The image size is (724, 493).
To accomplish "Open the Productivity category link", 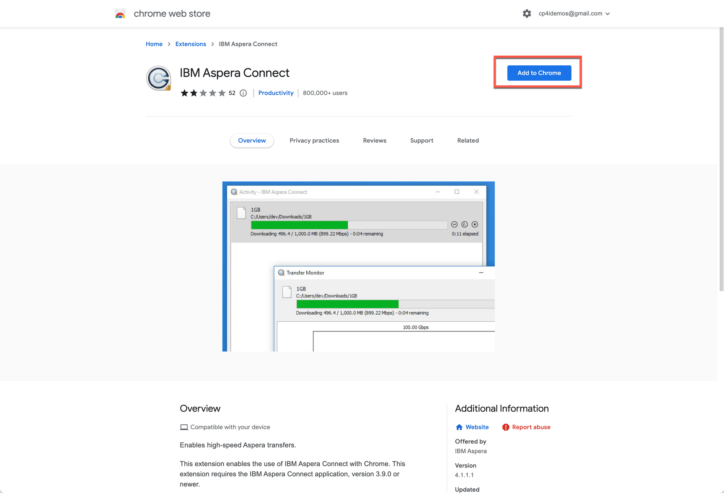I will [276, 93].
